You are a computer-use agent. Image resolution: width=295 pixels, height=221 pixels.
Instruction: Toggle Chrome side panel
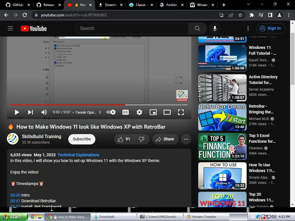(x=270, y=15)
